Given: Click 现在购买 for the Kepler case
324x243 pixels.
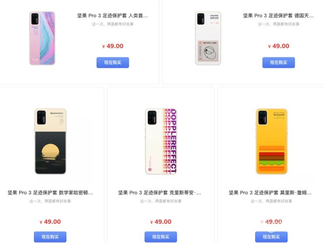Looking at the screenshot, I should [x=278, y=62].
